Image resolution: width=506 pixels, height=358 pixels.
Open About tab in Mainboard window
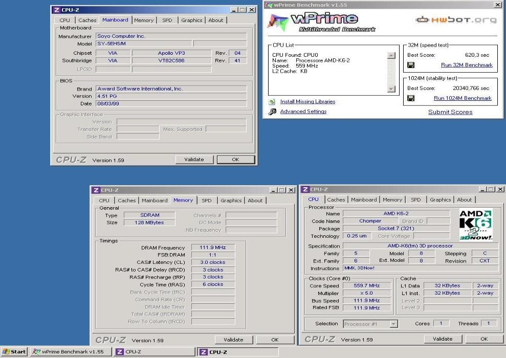point(215,20)
